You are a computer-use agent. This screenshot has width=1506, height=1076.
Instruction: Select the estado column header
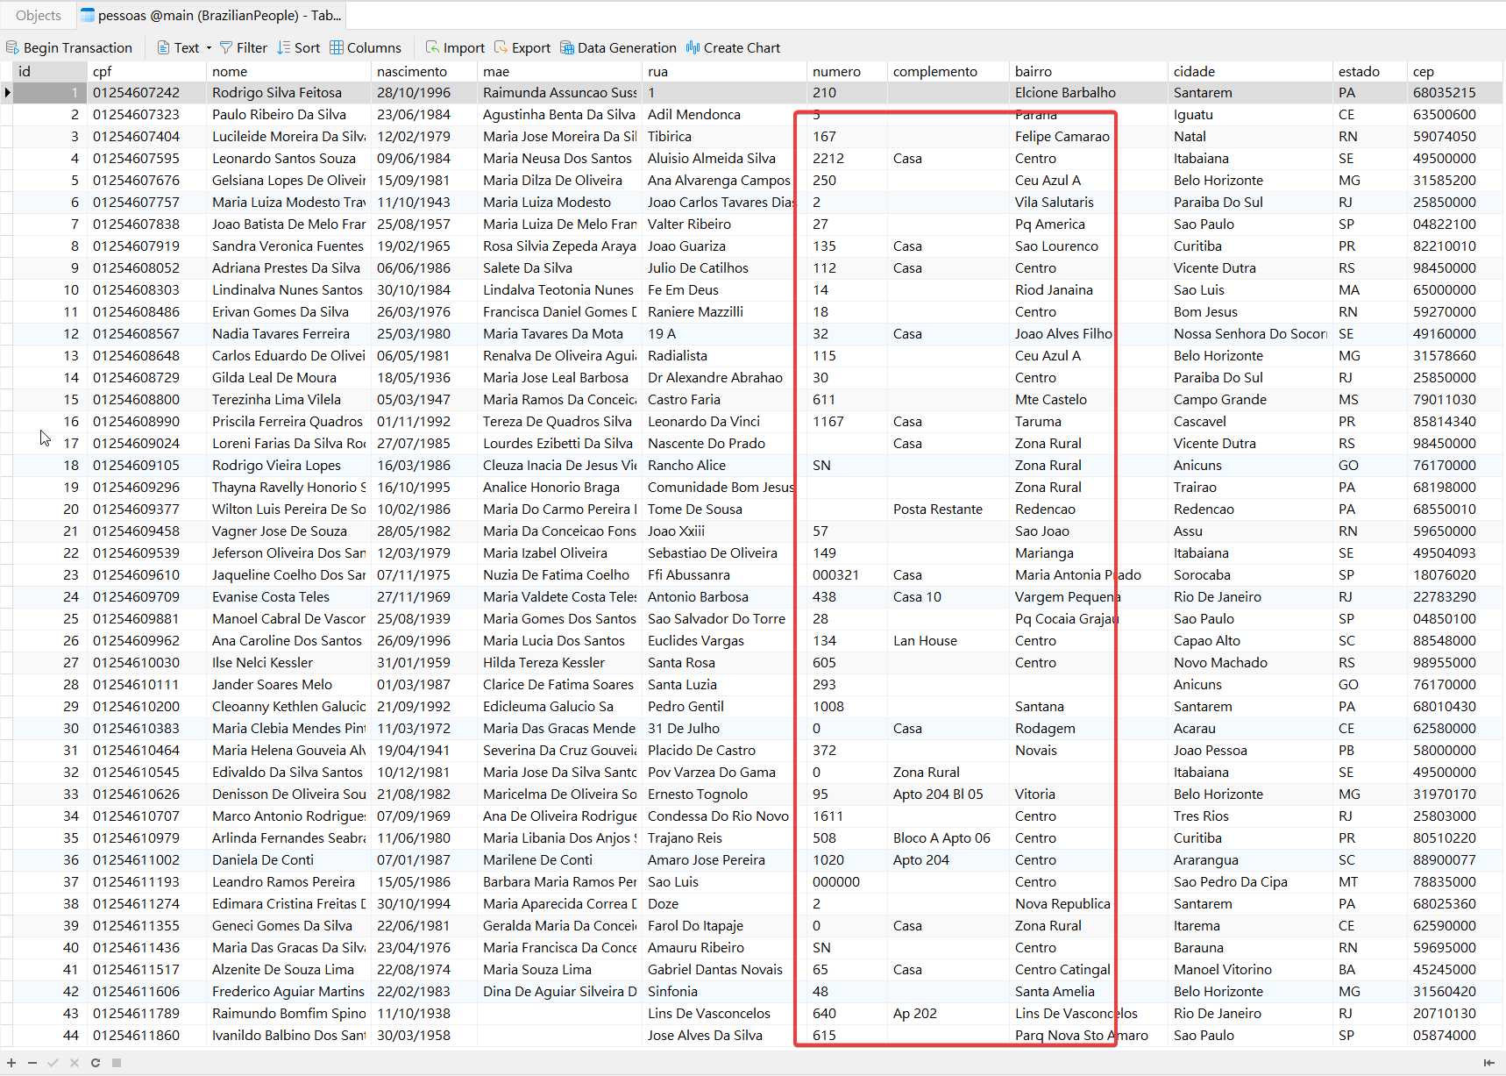click(x=1370, y=71)
